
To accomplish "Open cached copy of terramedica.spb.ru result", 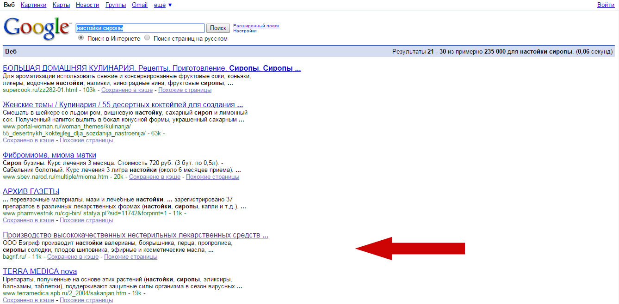I will pos(28,300).
